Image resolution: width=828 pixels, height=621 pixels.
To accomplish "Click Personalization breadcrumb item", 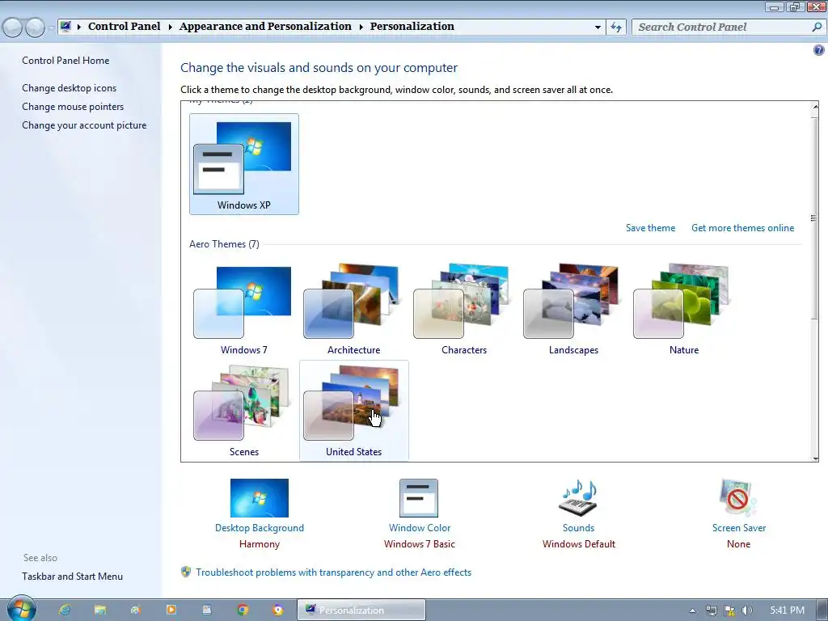I will [412, 27].
